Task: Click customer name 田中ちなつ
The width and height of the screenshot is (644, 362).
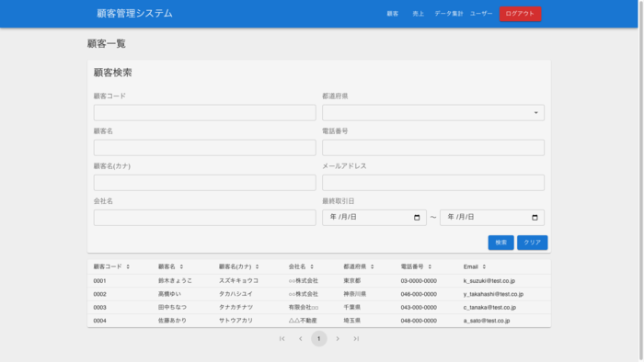Action: click(172, 308)
